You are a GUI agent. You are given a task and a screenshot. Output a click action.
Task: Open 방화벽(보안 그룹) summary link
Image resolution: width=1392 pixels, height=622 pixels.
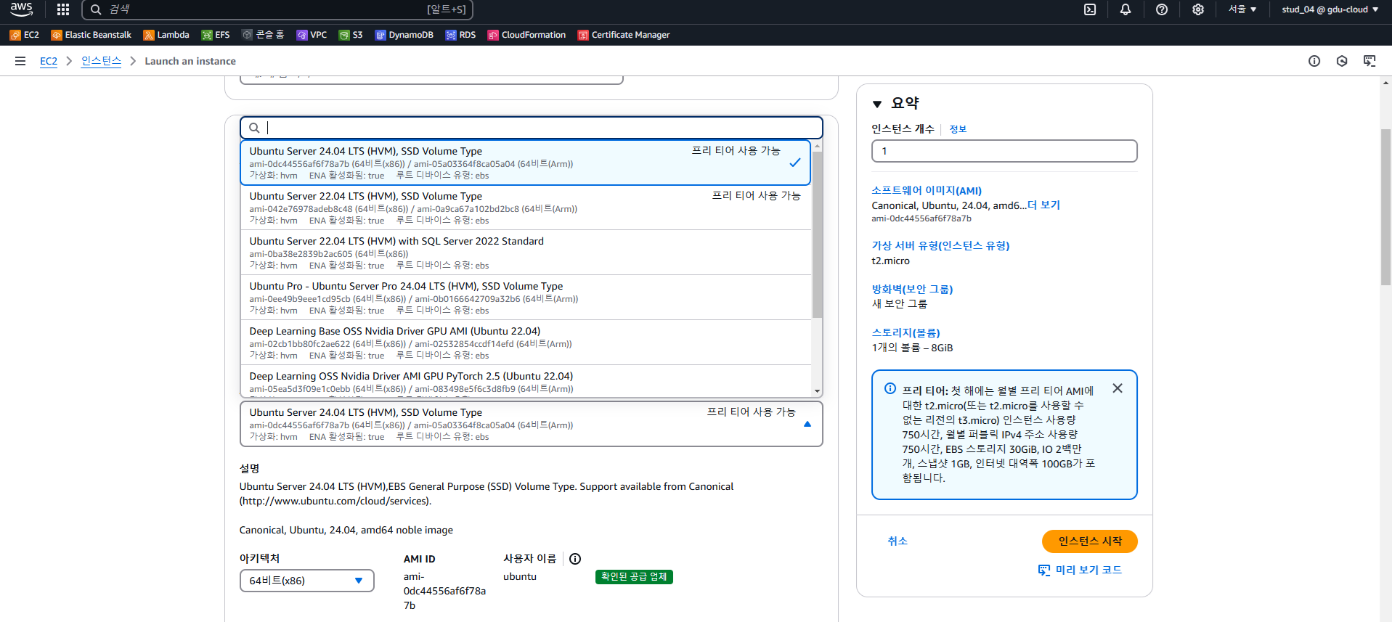click(x=912, y=290)
